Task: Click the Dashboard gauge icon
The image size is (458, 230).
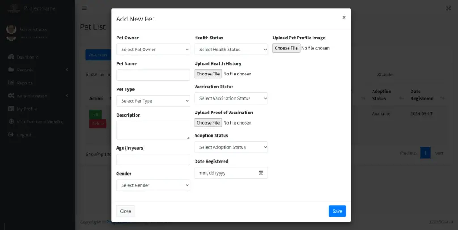Action: (11, 57)
